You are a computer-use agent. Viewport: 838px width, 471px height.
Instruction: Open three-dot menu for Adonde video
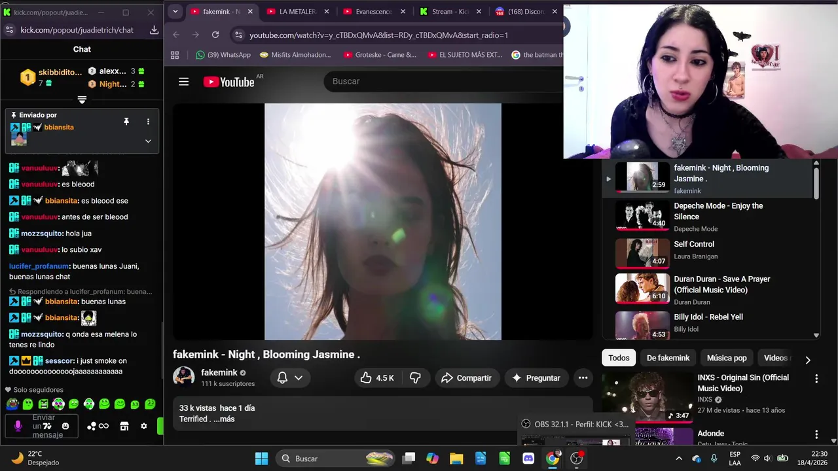pos(816,434)
